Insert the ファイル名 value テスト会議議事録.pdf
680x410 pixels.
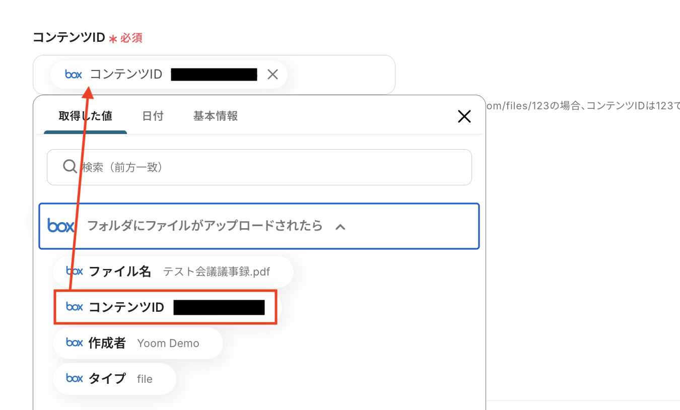(173, 272)
